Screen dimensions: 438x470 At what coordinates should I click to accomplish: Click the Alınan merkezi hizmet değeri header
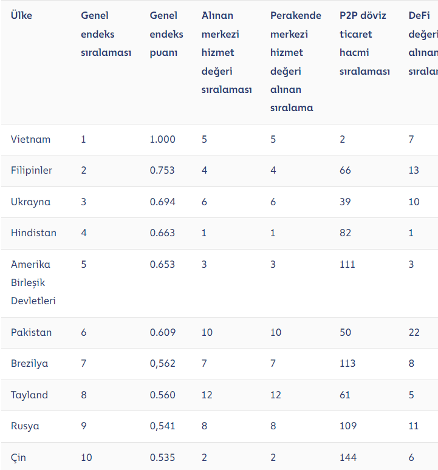point(226,52)
